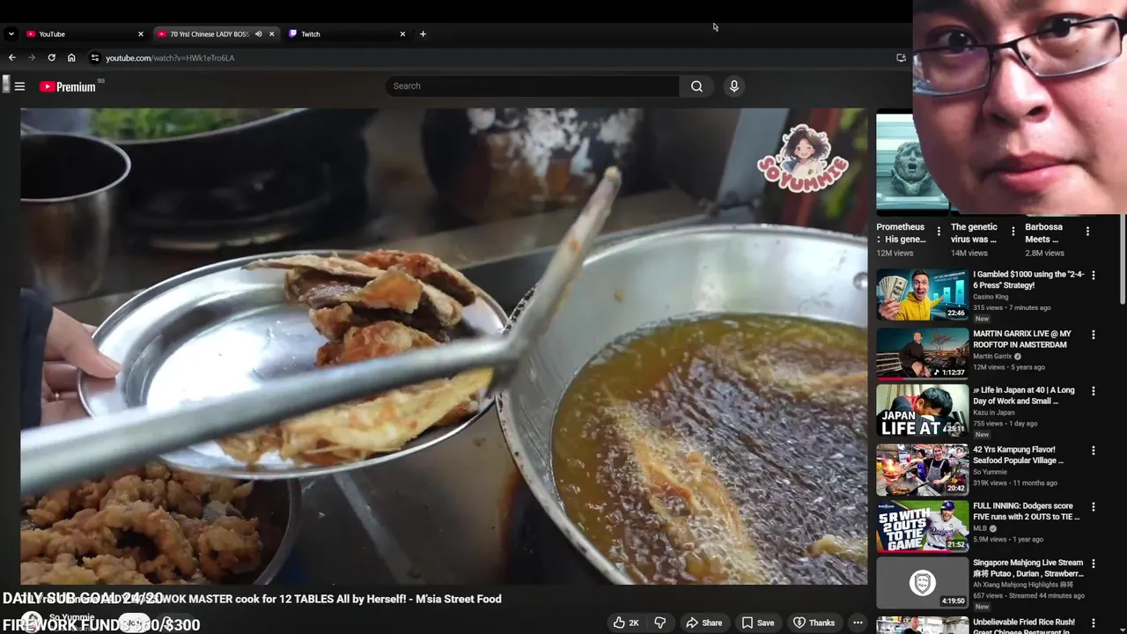Go back to the previous page
Screen dimensions: 1127x634
pos(11,57)
